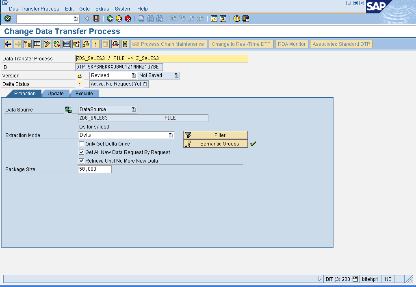The image size is (416, 287).
Task: Switch to the Update tab
Action: click(x=55, y=94)
